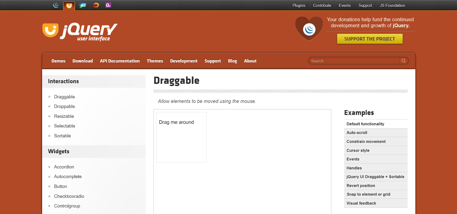
Task: Open the Development menu item
Action: click(x=184, y=61)
